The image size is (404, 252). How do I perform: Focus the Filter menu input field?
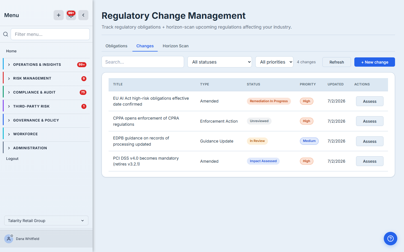(50, 34)
